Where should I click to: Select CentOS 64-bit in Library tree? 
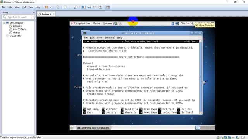(x=20, y=29)
